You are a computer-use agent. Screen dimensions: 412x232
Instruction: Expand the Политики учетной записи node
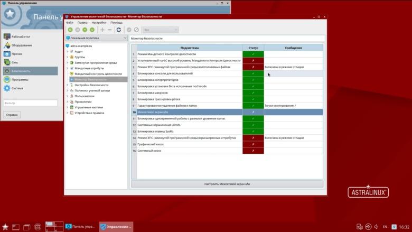pyautogui.click(x=67, y=90)
